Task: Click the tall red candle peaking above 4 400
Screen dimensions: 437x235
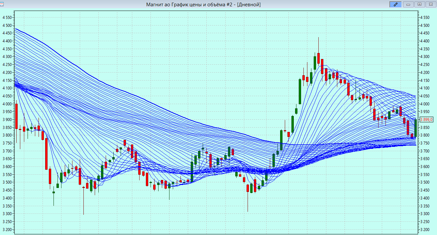Action: 318,58
